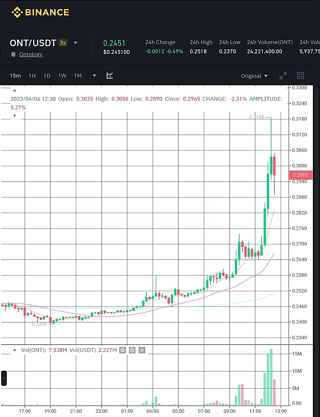
Task: Open the Ontology info link
Action: tap(31, 54)
